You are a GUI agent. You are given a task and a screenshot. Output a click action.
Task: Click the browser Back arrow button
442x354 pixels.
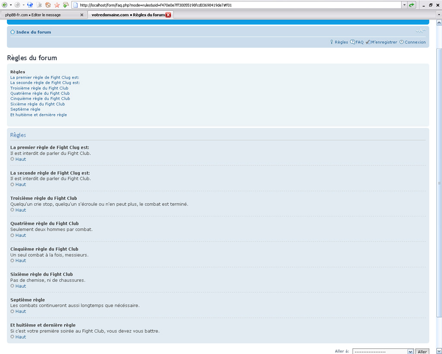tap(4, 5)
